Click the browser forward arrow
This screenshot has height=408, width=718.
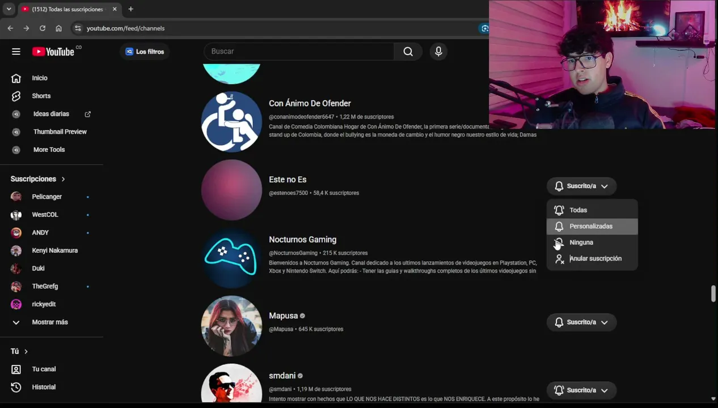pyautogui.click(x=26, y=28)
